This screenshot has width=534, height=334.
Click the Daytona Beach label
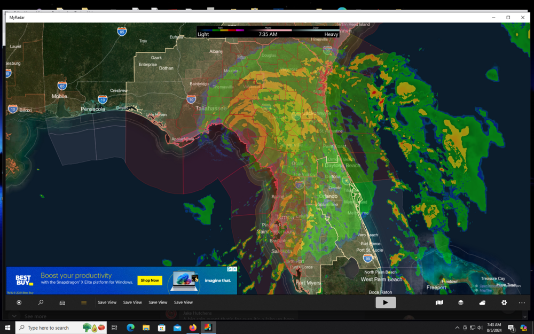pos(342,165)
